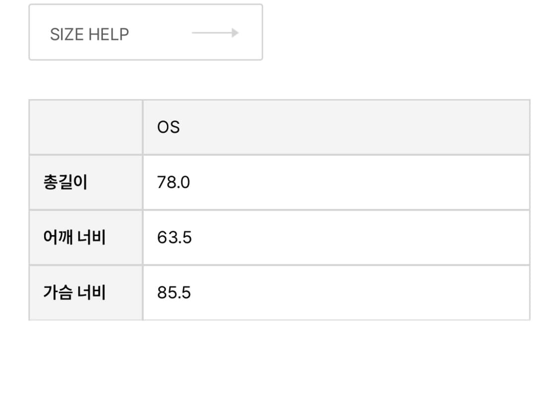The width and height of the screenshot is (559, 396).
Task: Choose the cell containing 85.5
Action: point(336,293)
